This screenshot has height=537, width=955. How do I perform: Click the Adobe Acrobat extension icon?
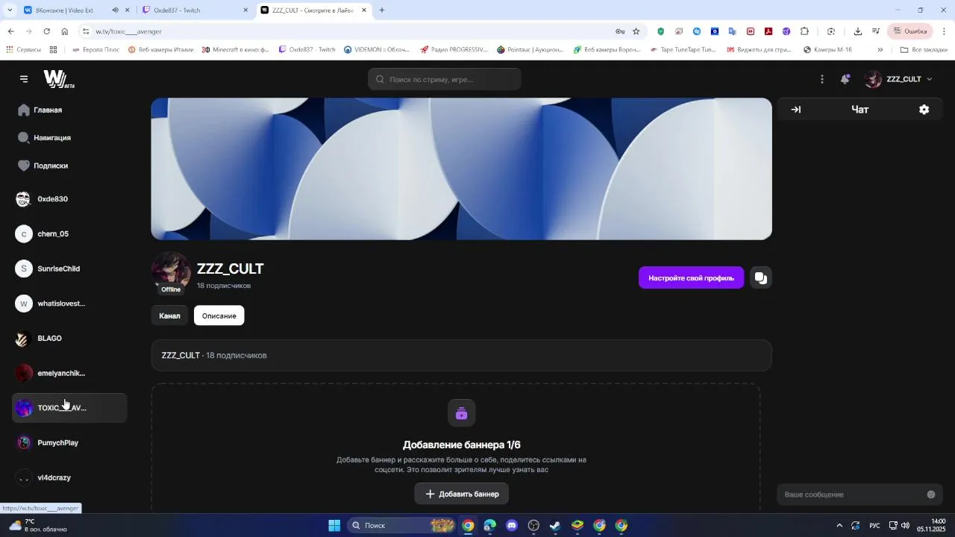[768, 31]
